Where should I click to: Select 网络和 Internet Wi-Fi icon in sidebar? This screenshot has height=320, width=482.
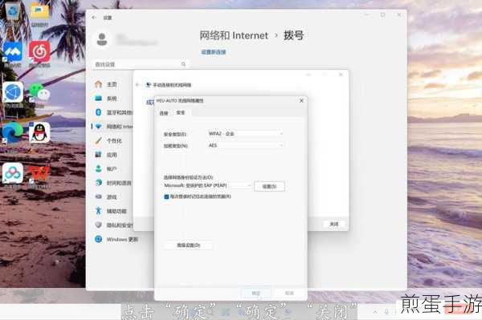click(98, 126)
